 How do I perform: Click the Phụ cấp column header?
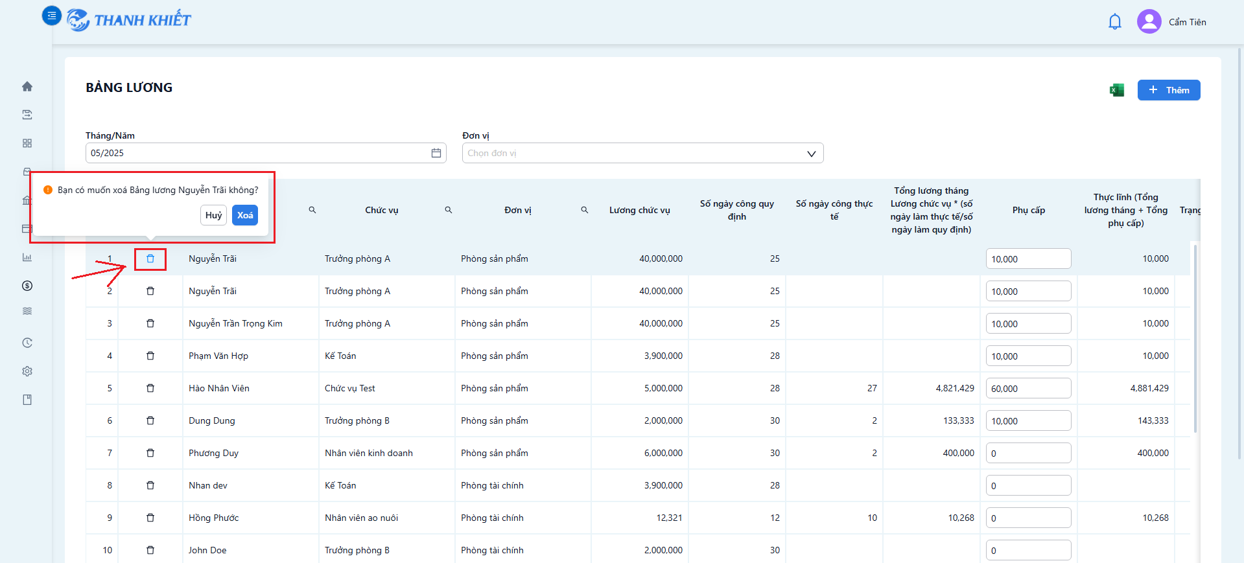[1029, 210]
